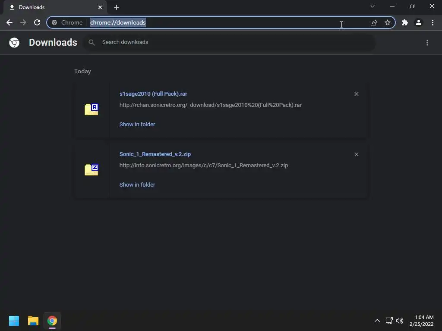Click the info.sonicretro.org source URL

pos(204,165)
